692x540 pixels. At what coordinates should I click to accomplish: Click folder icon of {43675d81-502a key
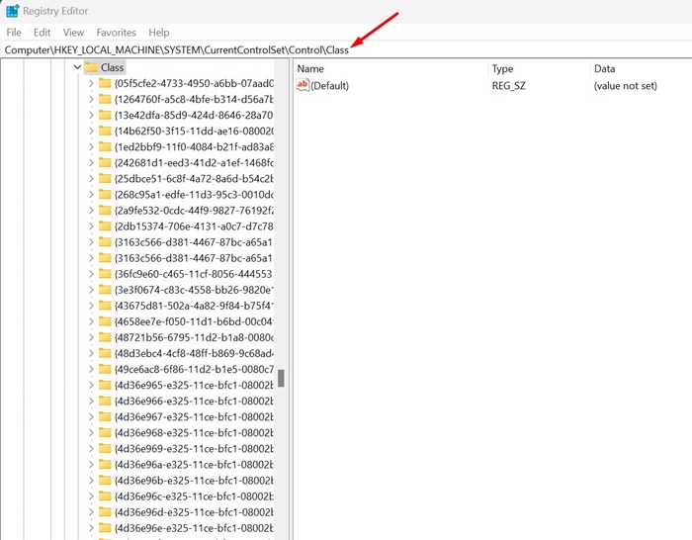click(x=105, y=306)
